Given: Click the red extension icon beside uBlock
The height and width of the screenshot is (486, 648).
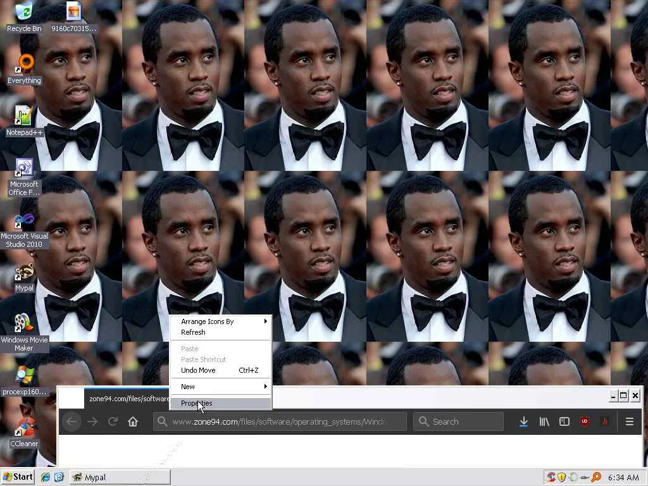Looking at the screenshot, I should (x=604, y=421).
